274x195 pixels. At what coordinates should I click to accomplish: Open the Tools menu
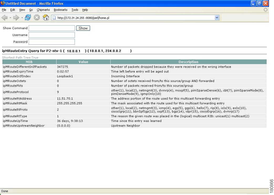[75, 10]
